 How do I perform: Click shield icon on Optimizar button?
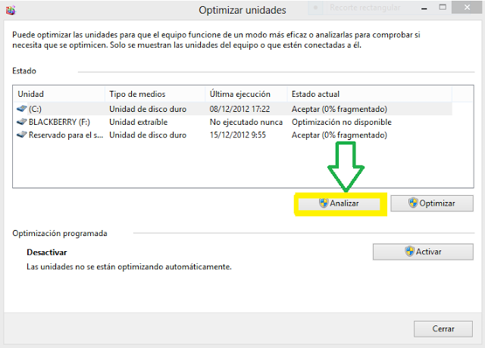click(x=413, y=203)
